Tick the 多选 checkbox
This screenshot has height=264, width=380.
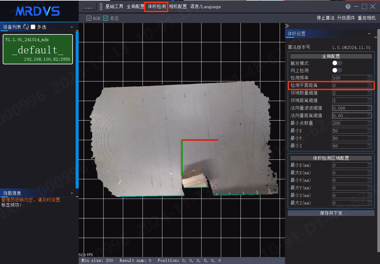(x=33, y=27)
